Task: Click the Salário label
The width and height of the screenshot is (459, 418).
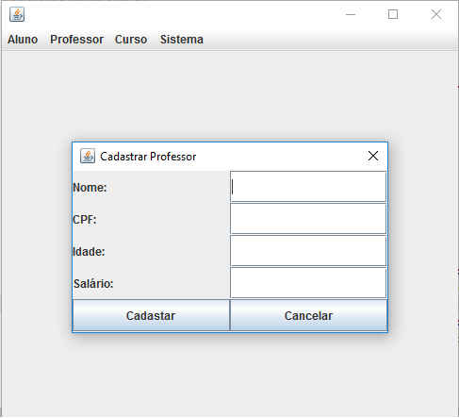Action: [x=93, y=284]
